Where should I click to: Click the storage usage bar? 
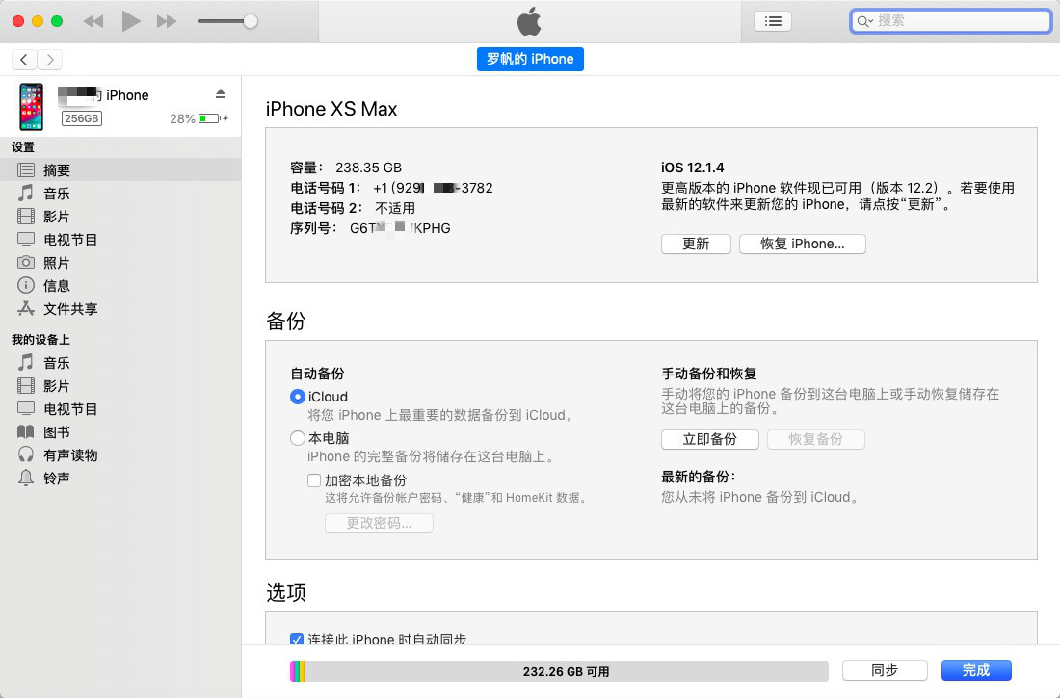[559, 671]
